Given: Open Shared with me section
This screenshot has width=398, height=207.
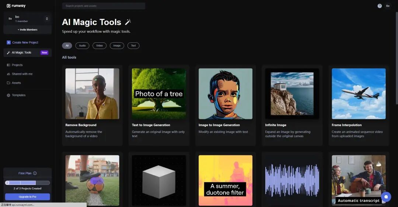Looking at the screenshot, I should [x=20, y=74].
